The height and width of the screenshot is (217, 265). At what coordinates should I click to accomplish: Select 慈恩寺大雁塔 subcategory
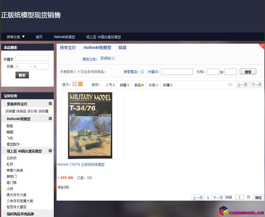click(x=17, y=207)
